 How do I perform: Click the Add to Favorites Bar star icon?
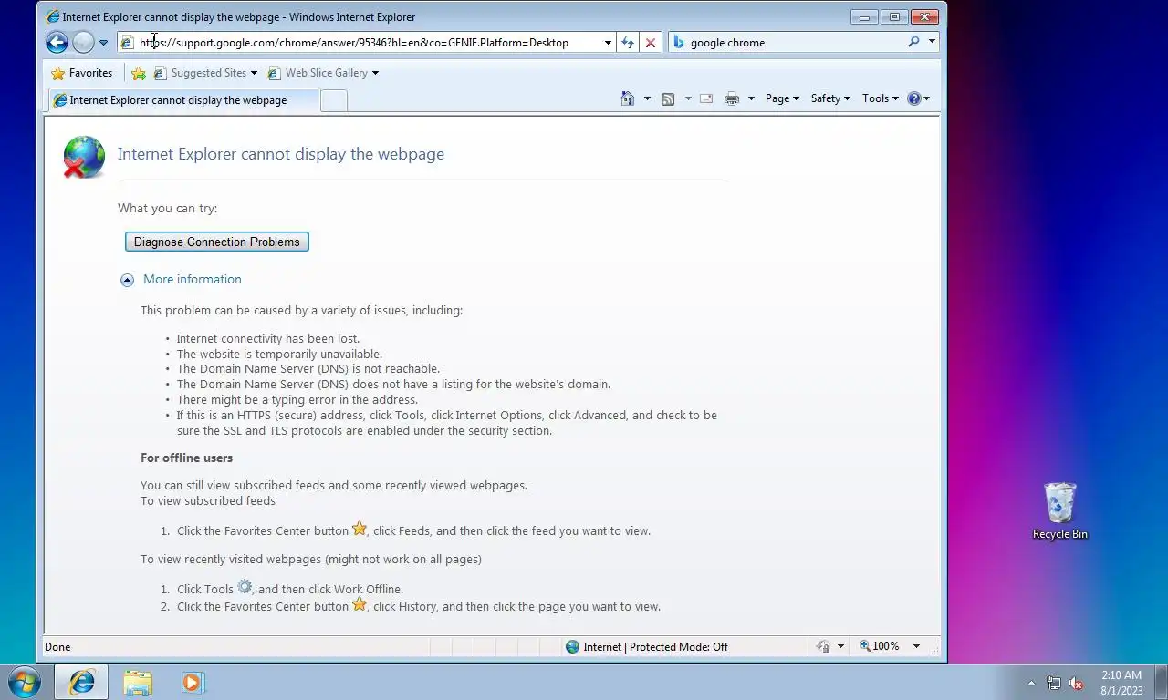point(139,73)
